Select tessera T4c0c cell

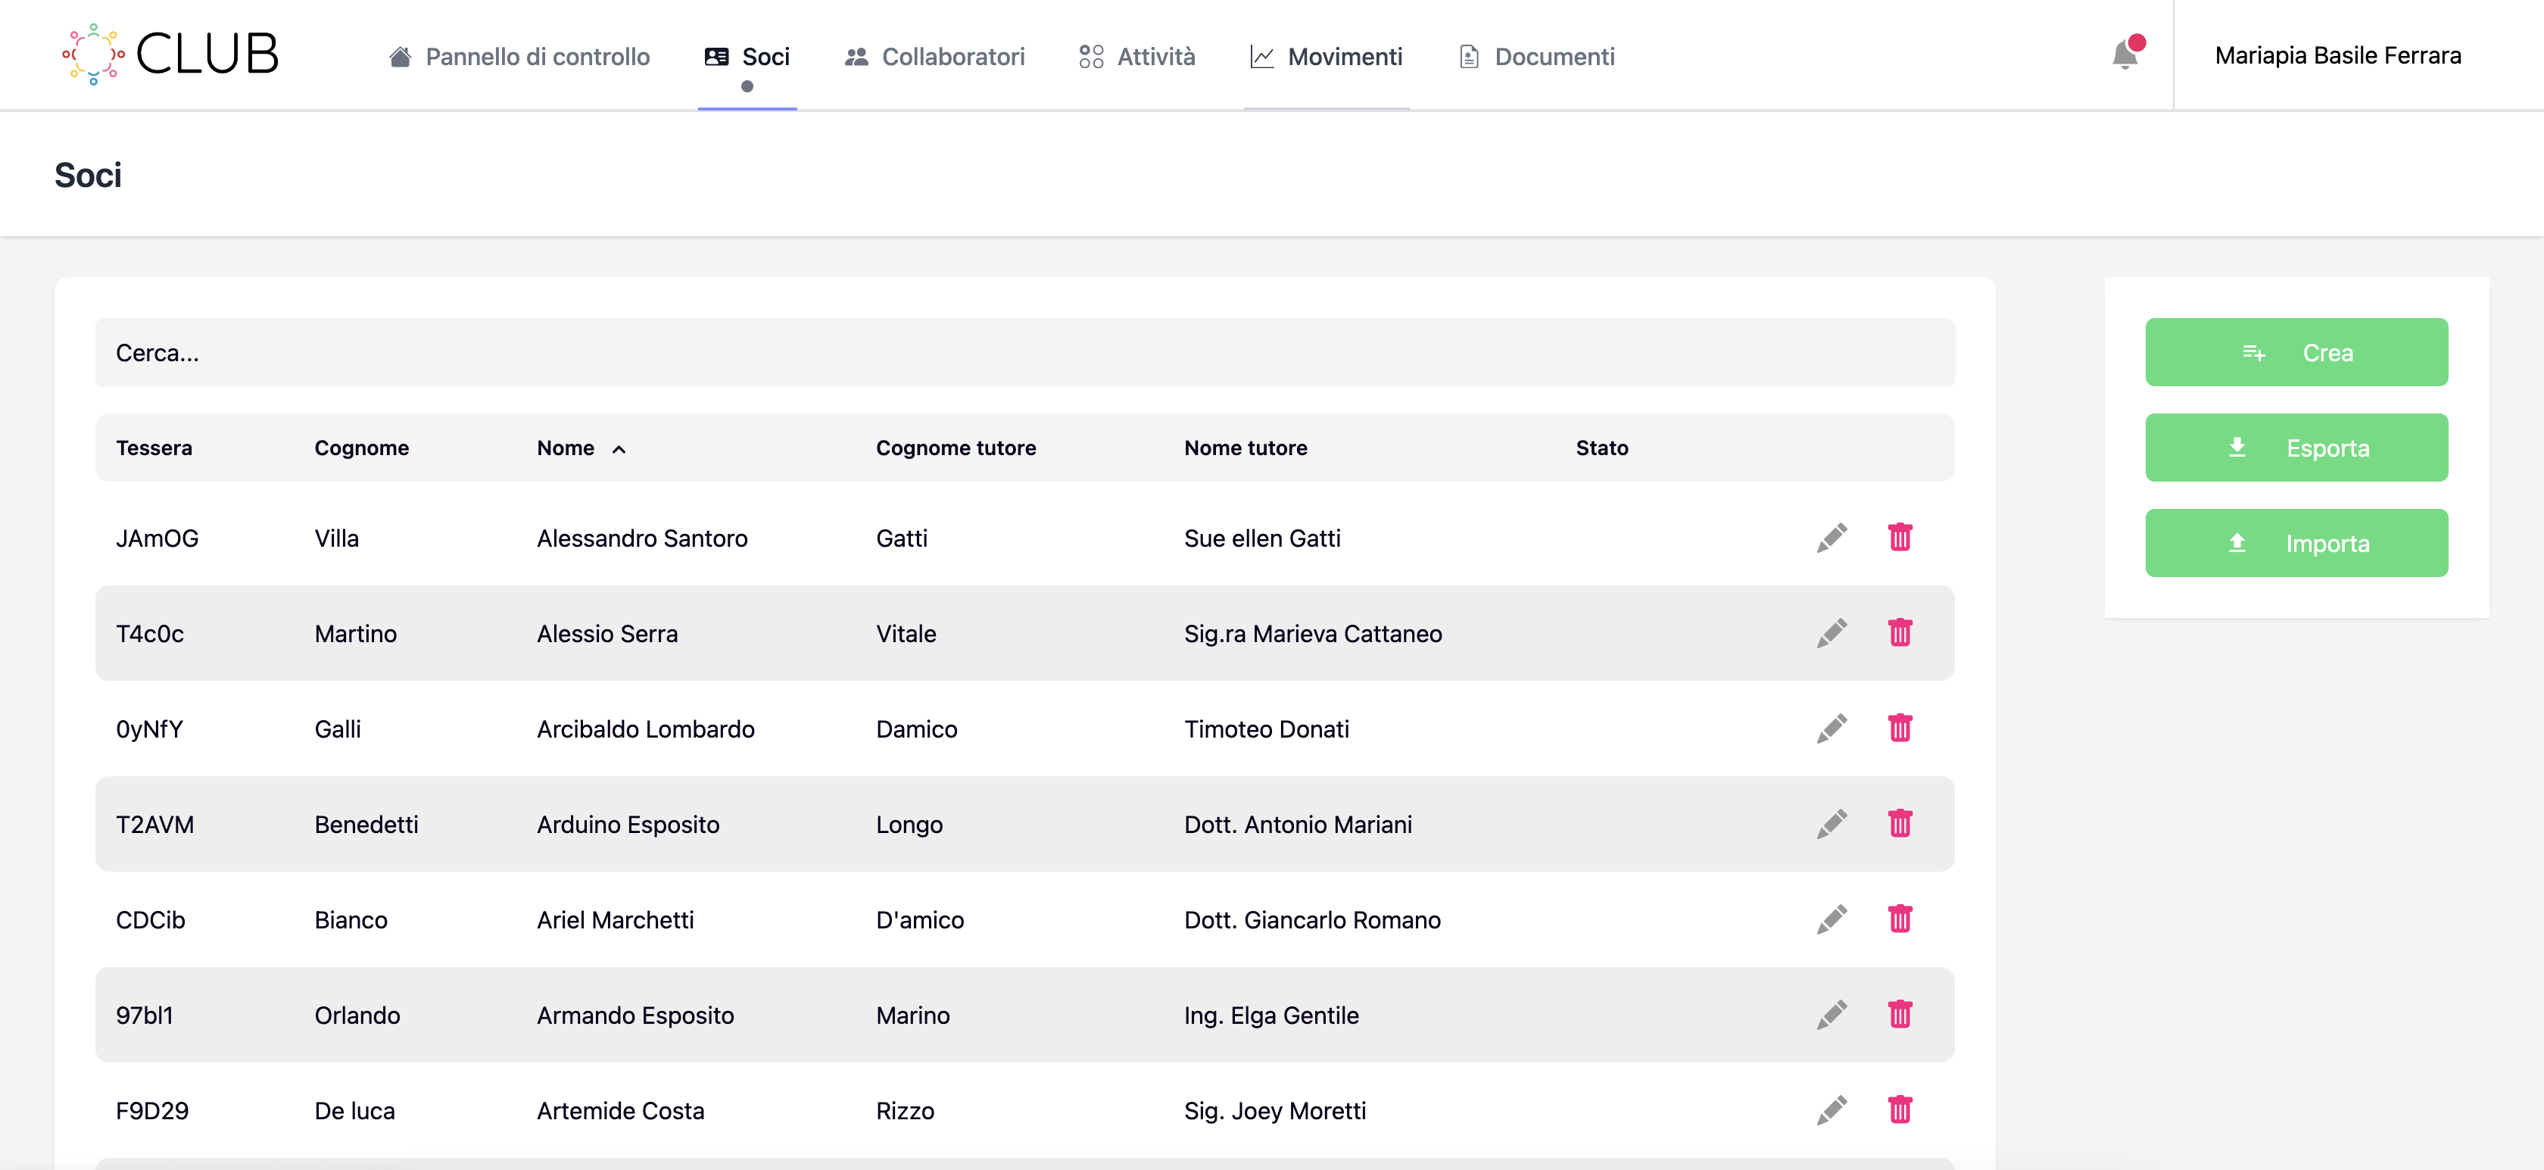[x=149, y=633]
